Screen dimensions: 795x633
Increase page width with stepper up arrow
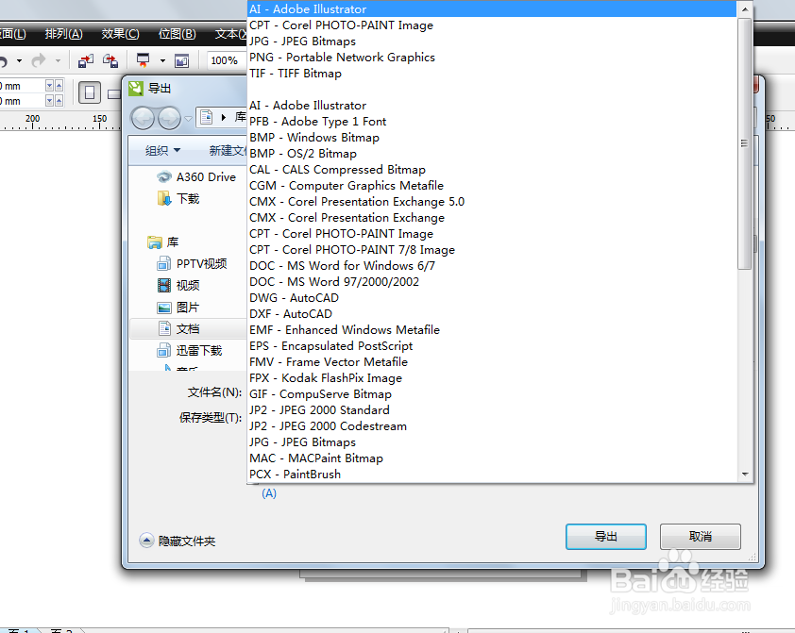pyautogui.click(x=59, y=85)
